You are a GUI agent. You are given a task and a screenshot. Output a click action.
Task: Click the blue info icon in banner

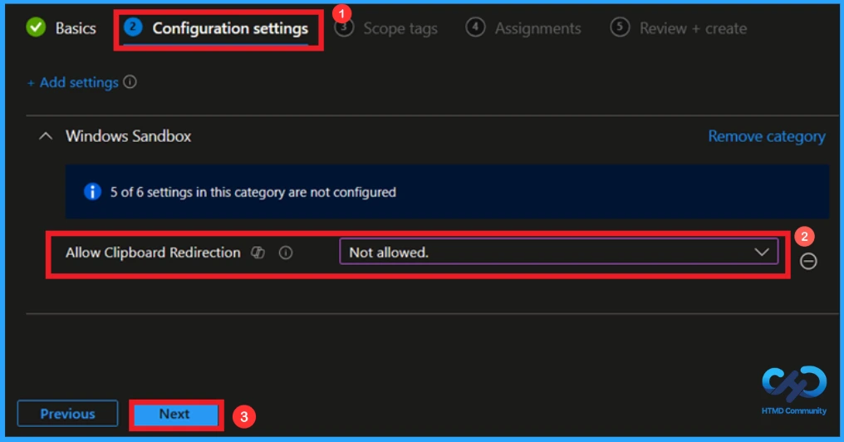click(92, 192)
